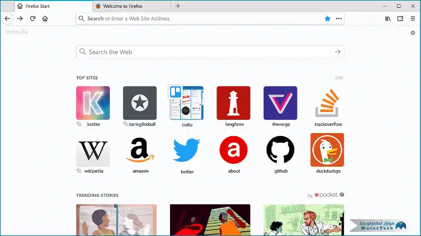
Task: Submit search with the arrow button
Action: (338, 52)
